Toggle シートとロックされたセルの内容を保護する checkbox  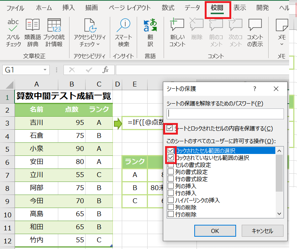click(x=170, y=129)
